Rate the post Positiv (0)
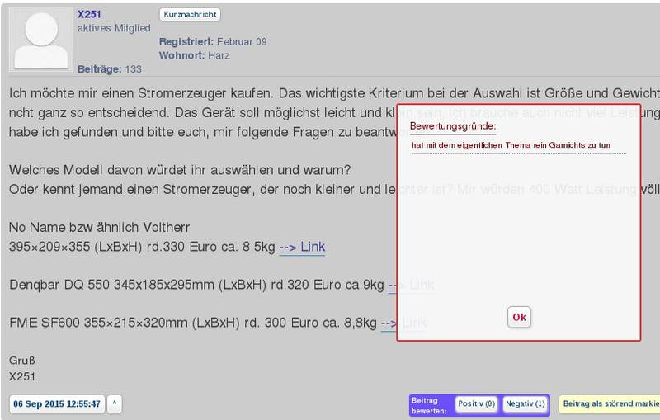The height and width of the screenshot is (420, 660). click(477, 404)
